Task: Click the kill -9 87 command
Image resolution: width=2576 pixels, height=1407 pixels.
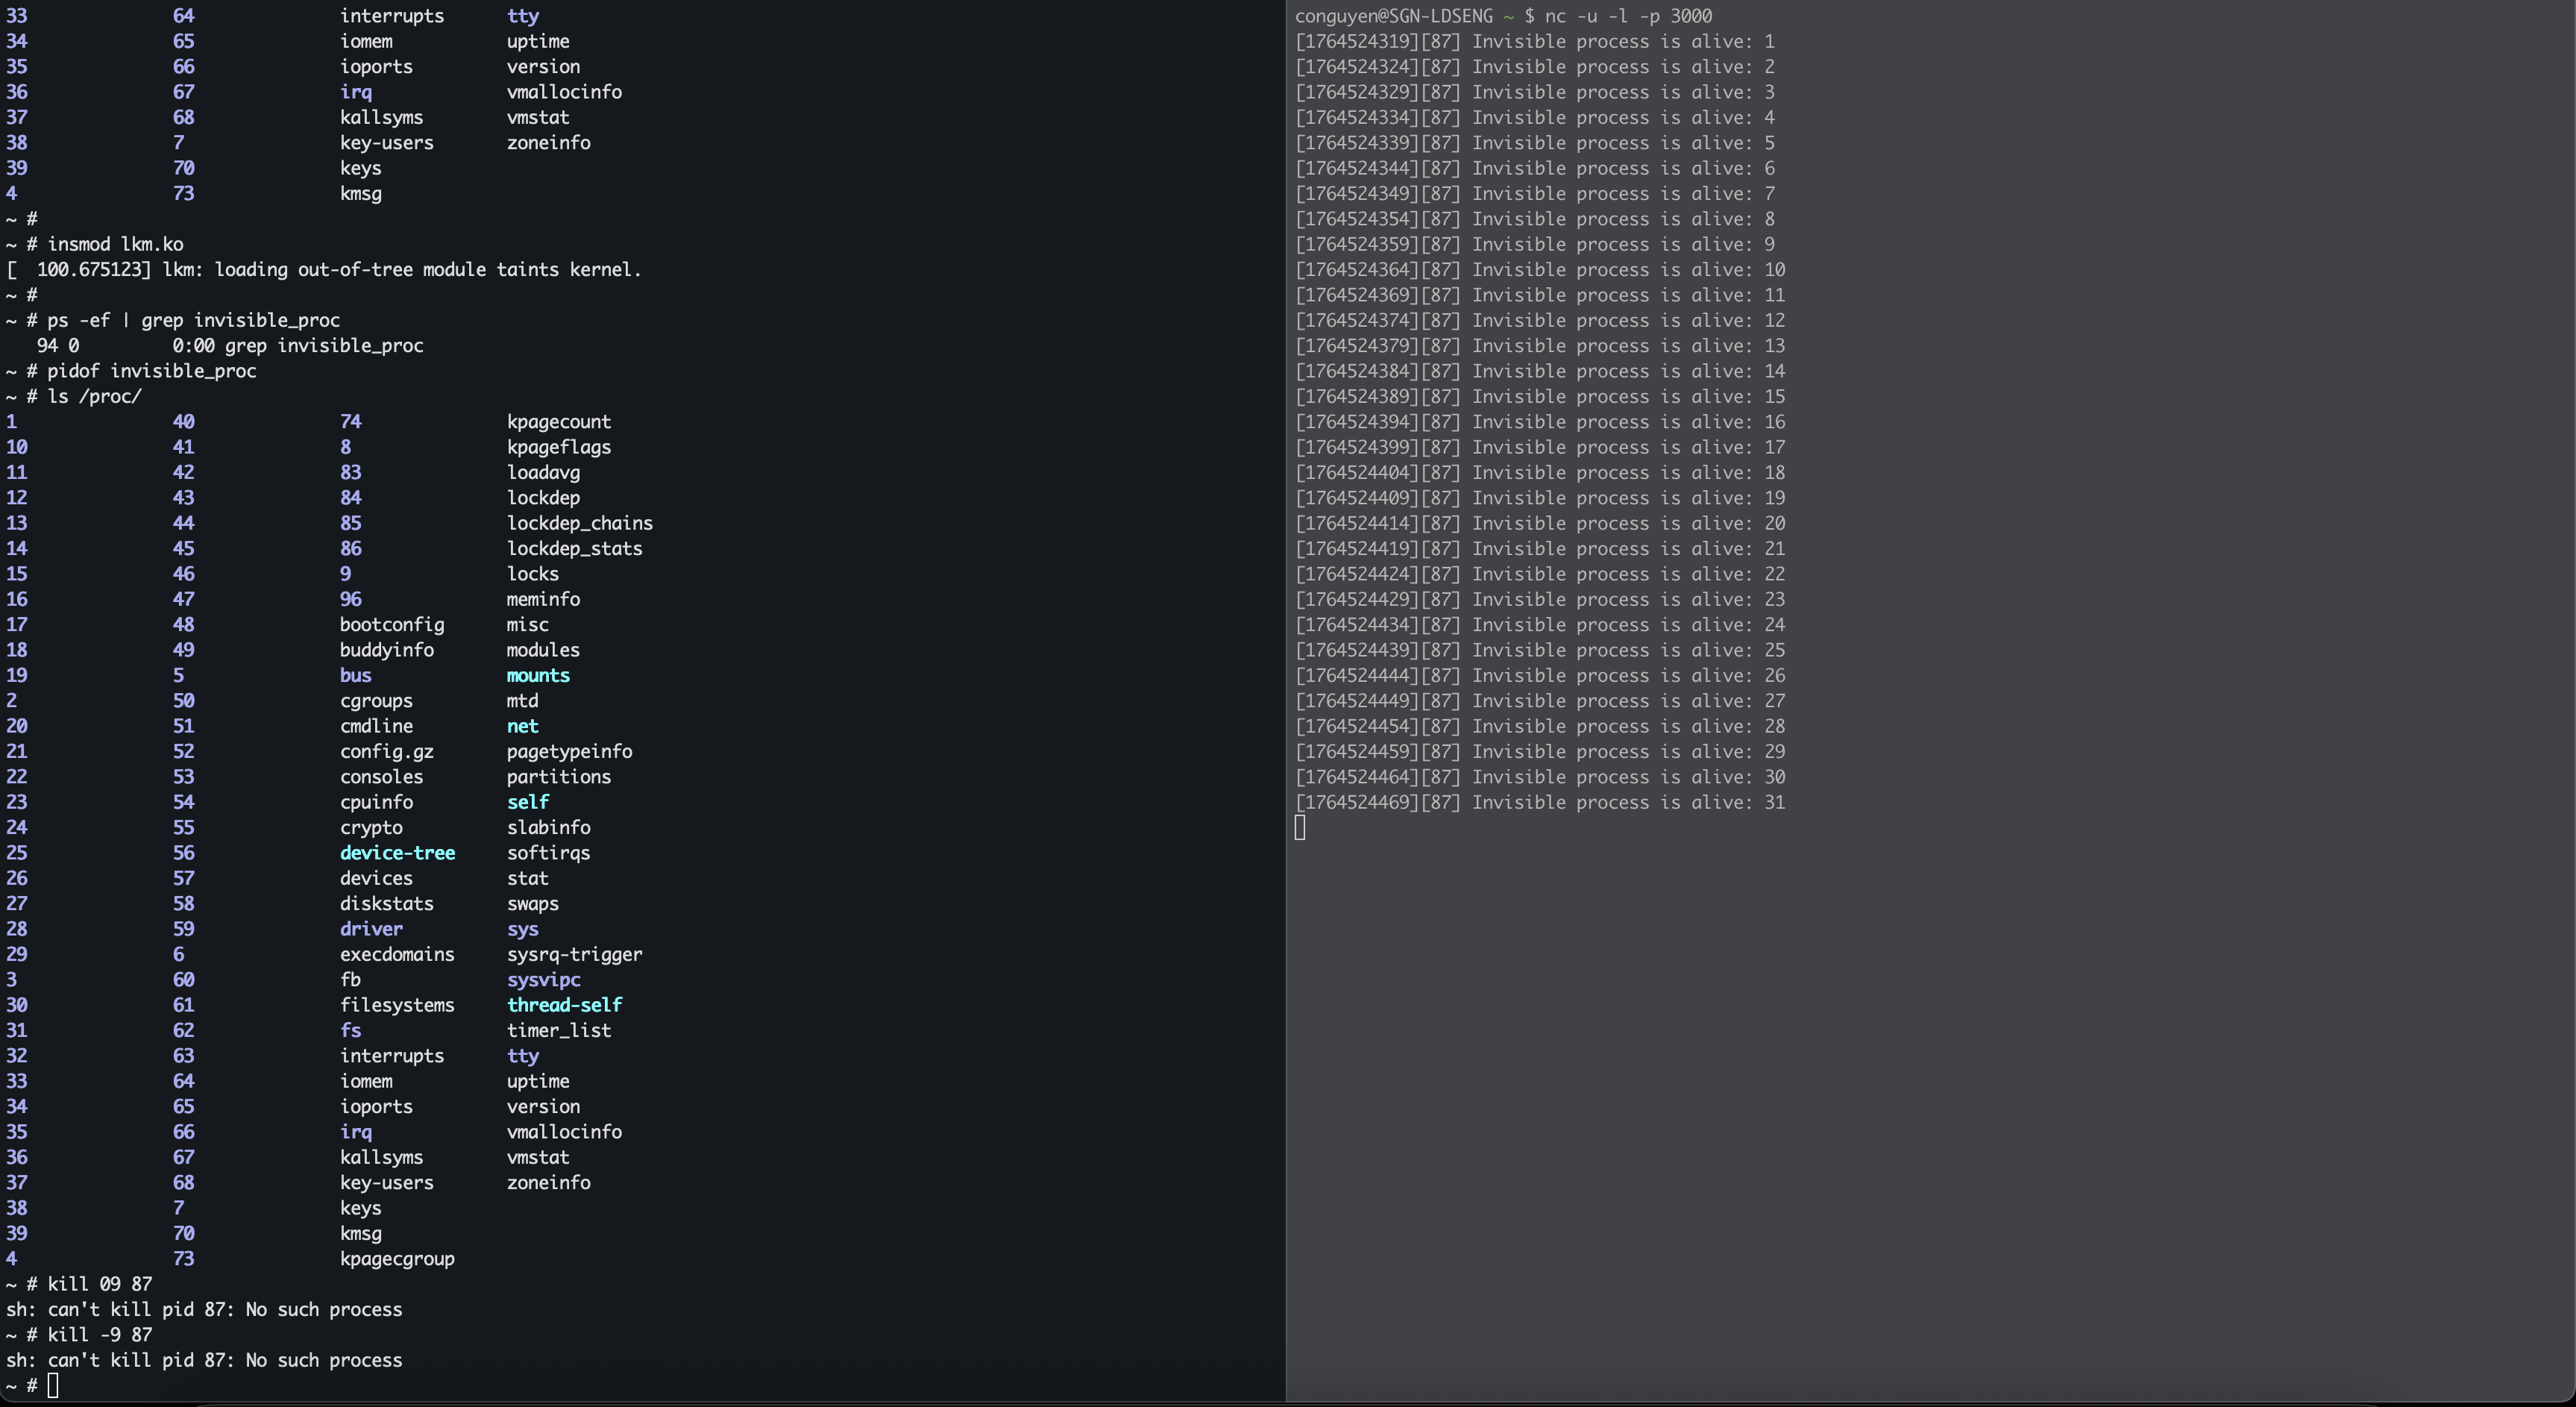Action: point(99,1335)
